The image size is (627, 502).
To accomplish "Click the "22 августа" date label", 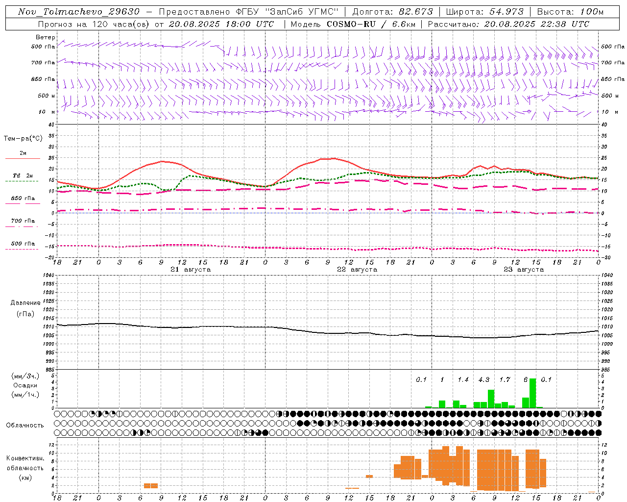I will coord(357,270).
